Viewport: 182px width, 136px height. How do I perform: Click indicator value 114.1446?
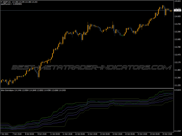(x=18, y=90)
